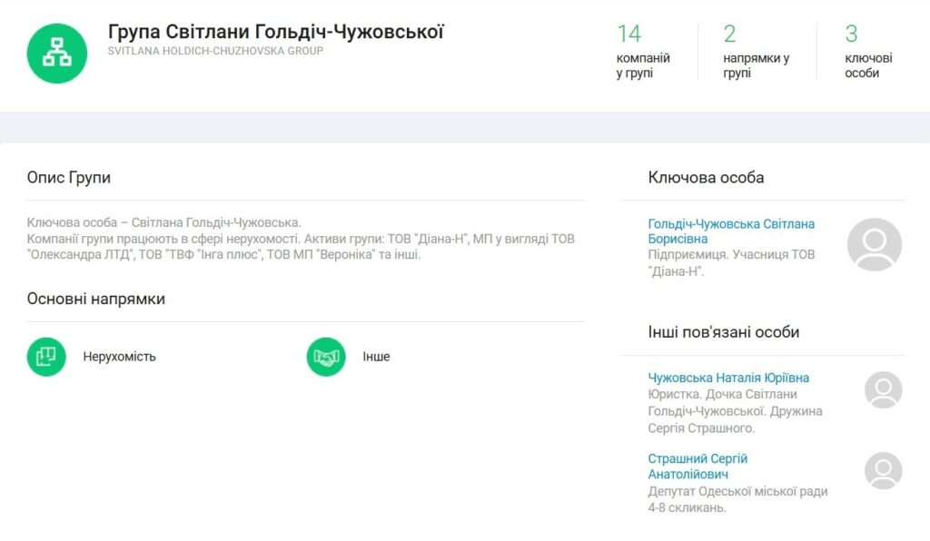
Task: Click Чужовська Наталія's profile avatar
Action: (x=883, y=389)
